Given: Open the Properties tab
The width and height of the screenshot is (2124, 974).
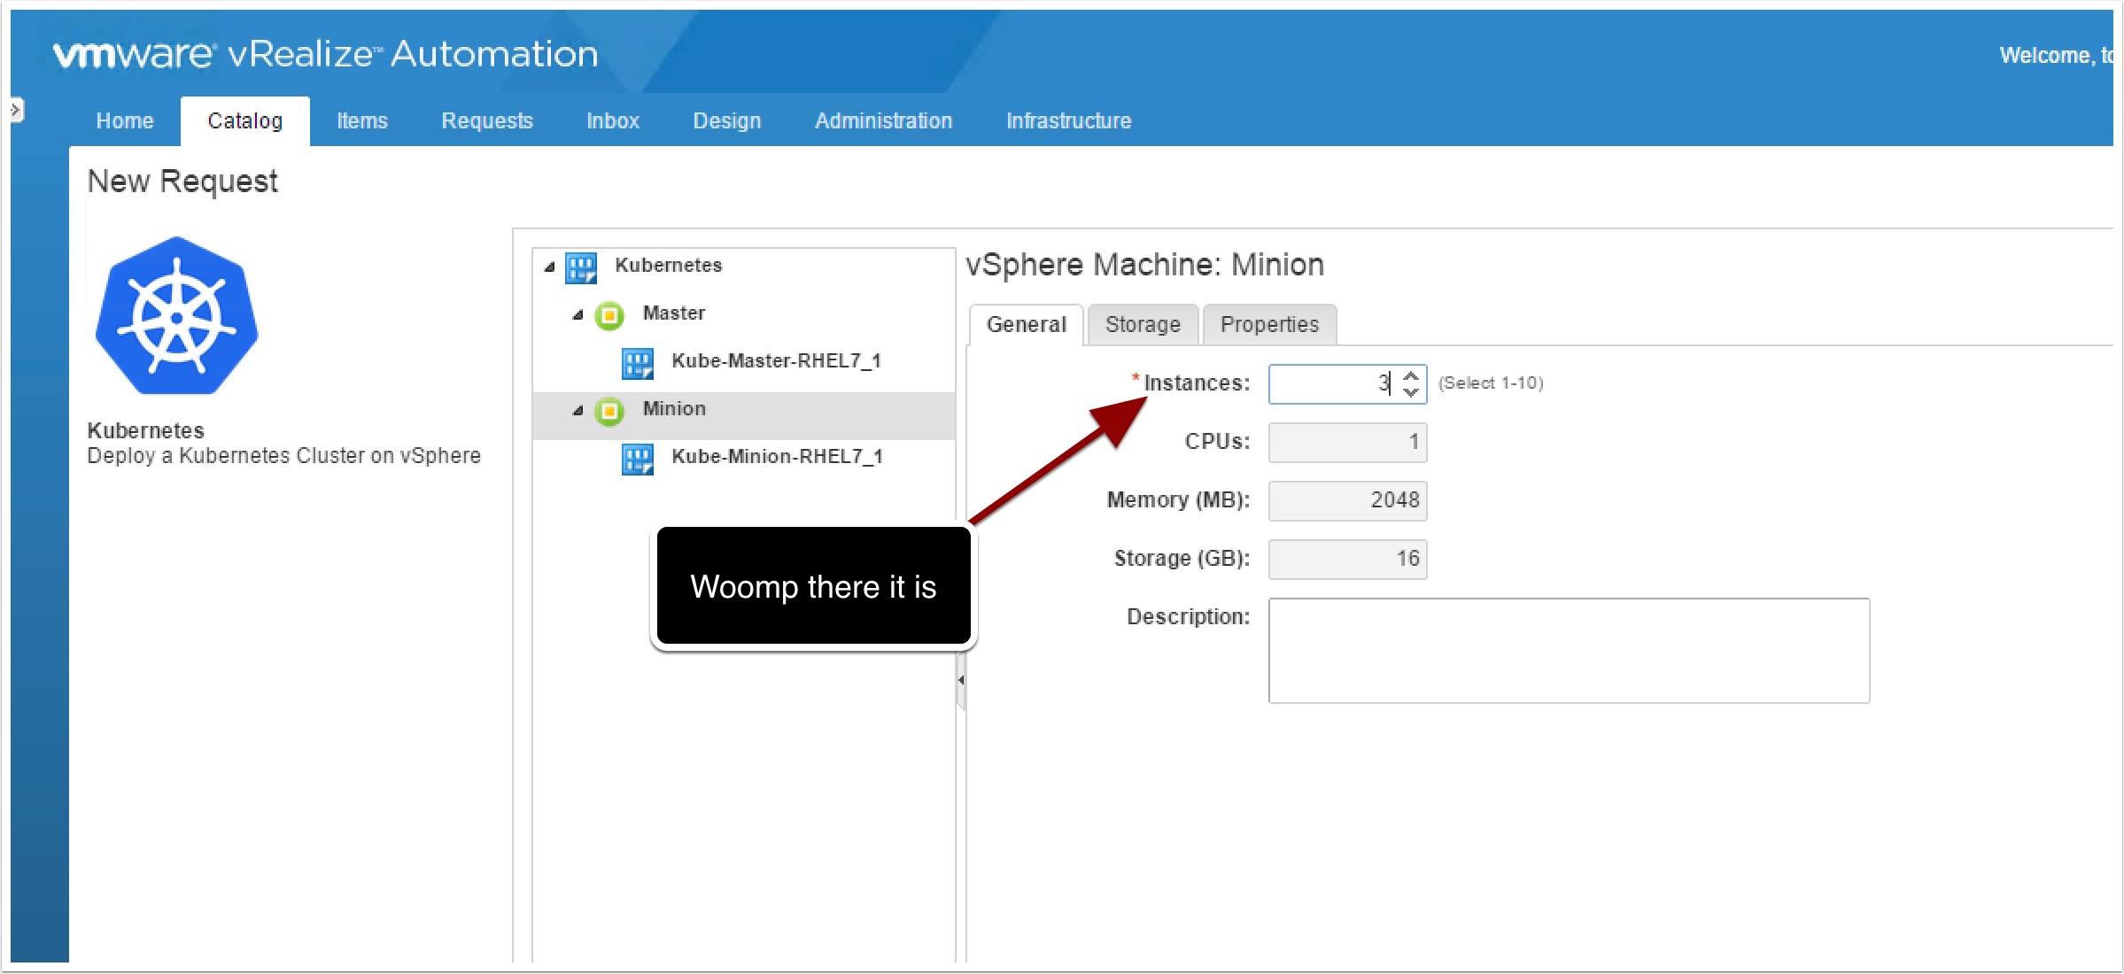Looking at the screenshot, I should pos(1268,325).
